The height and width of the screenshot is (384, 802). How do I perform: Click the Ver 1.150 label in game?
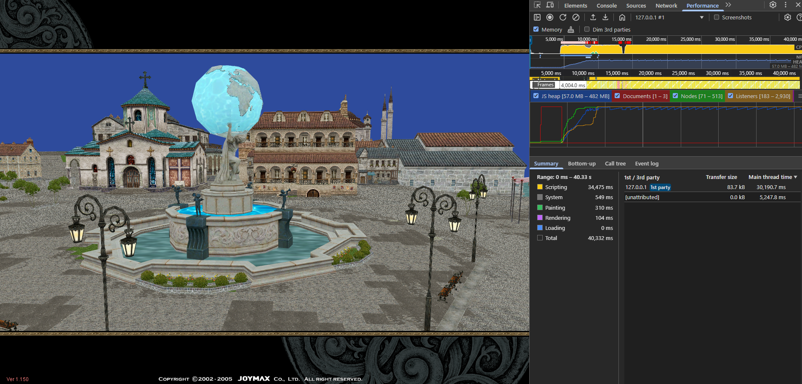(x=18, y=379)
